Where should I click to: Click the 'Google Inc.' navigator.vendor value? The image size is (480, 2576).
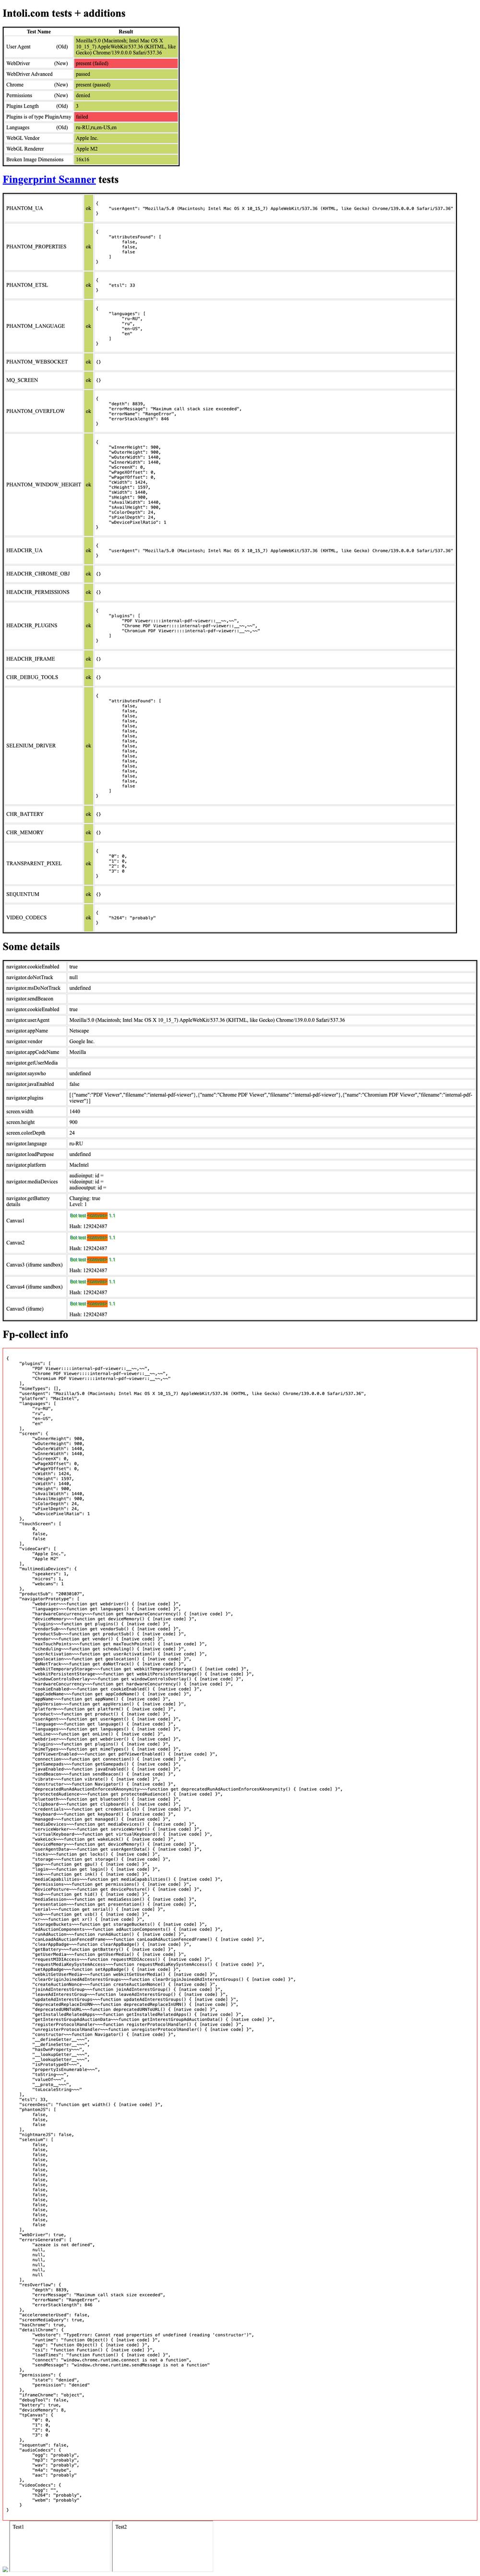pos(82,1041)
